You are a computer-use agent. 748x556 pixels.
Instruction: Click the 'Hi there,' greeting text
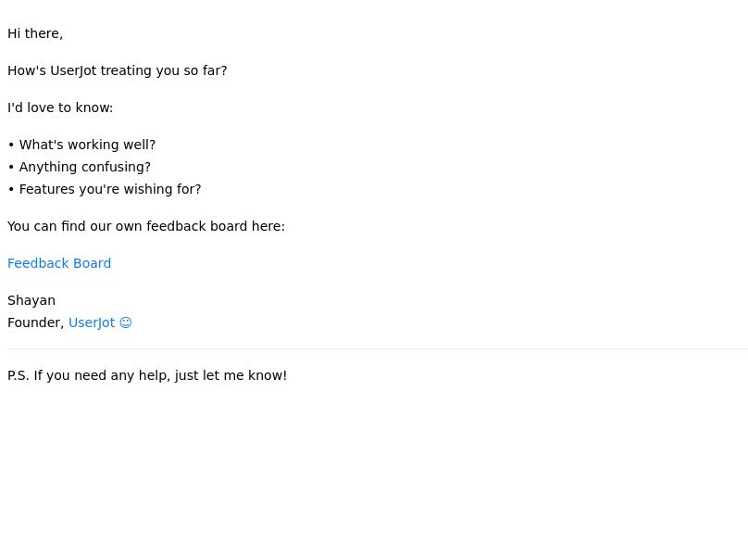35,33
